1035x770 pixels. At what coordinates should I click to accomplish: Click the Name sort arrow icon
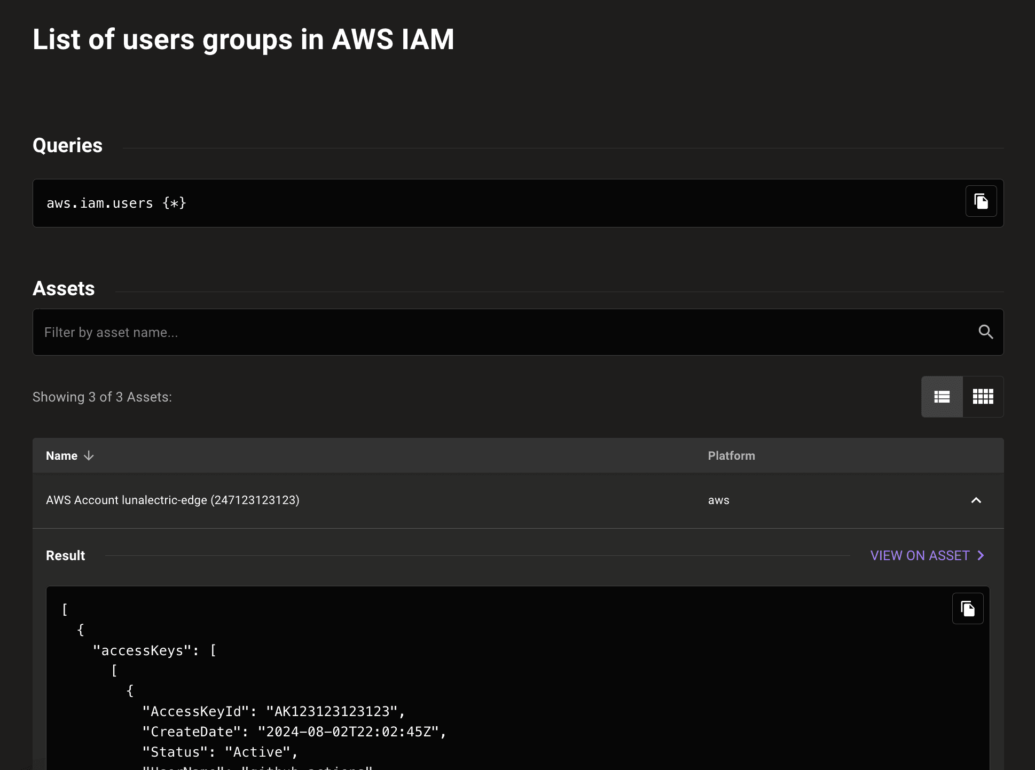89,455
